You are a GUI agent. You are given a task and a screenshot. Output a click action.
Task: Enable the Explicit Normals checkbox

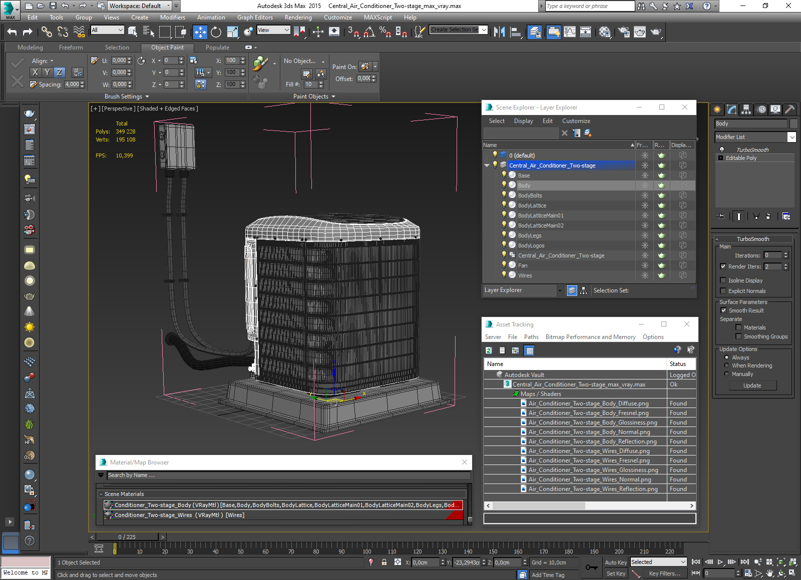[x=723, y=291]
